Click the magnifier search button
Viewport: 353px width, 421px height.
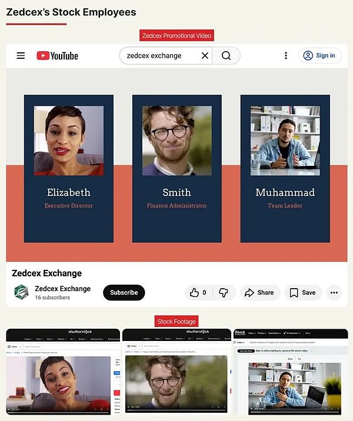click(x=226, y=56)
